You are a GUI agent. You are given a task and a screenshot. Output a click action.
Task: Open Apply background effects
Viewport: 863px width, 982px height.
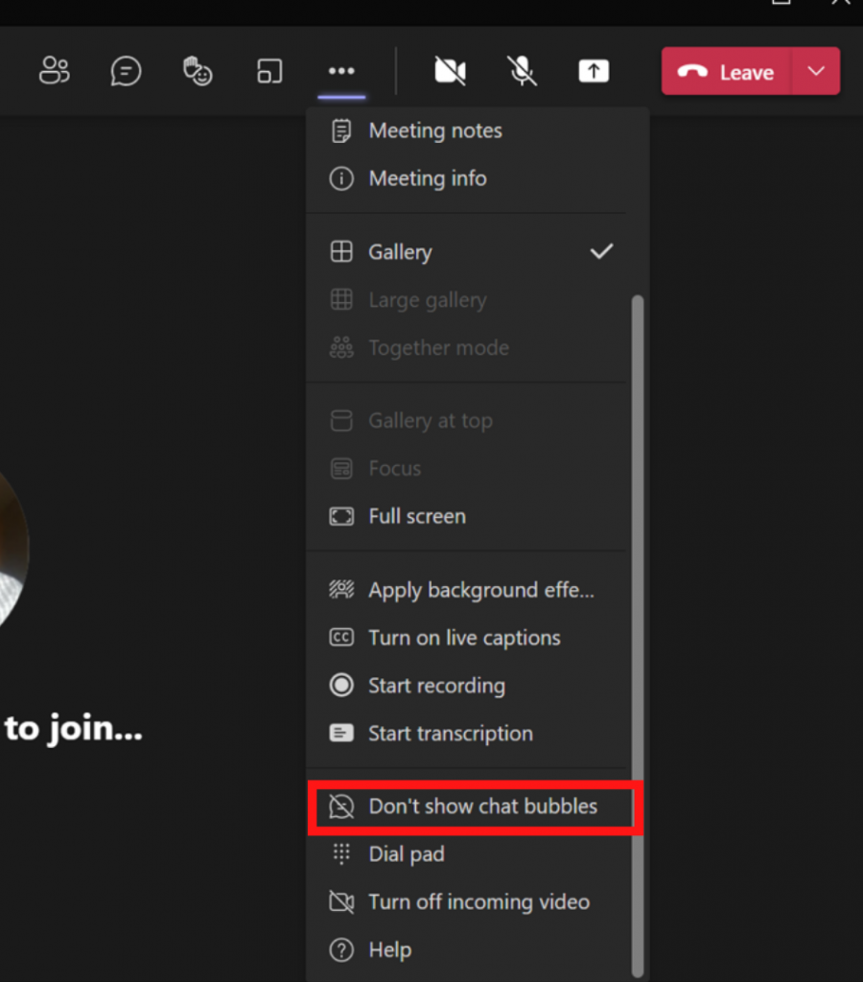coord(467,590)
